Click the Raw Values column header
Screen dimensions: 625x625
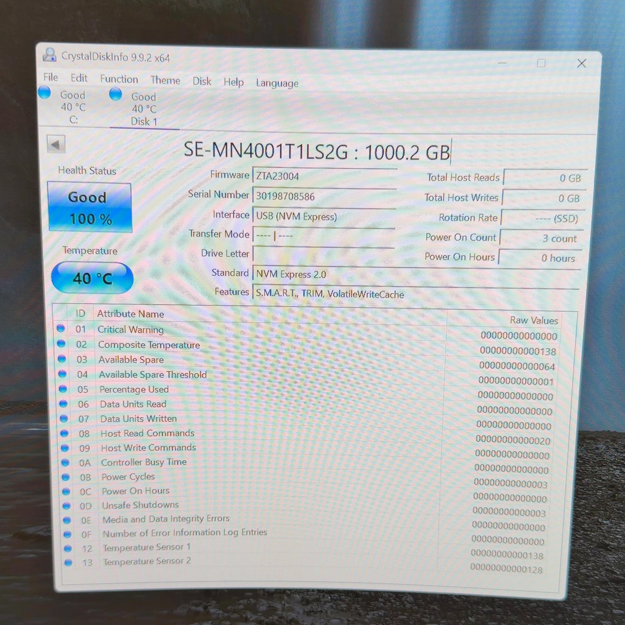click(x=534, y=320)
